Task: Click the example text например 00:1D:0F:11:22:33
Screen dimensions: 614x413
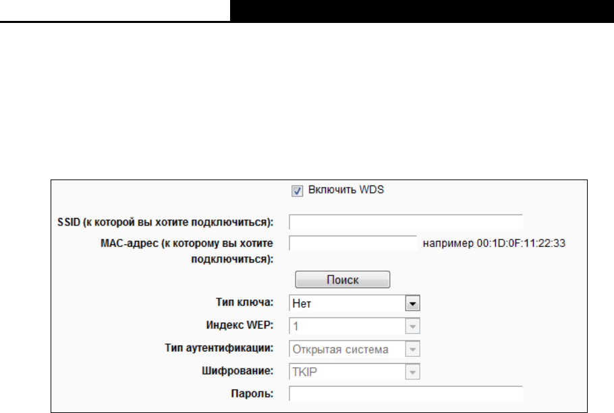Action: (x=494, y=244)
